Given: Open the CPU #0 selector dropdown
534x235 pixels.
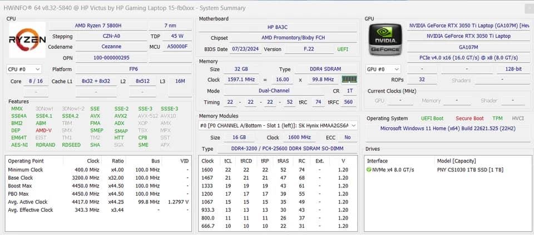Looking at the screenshot, I should coord(24,69).
